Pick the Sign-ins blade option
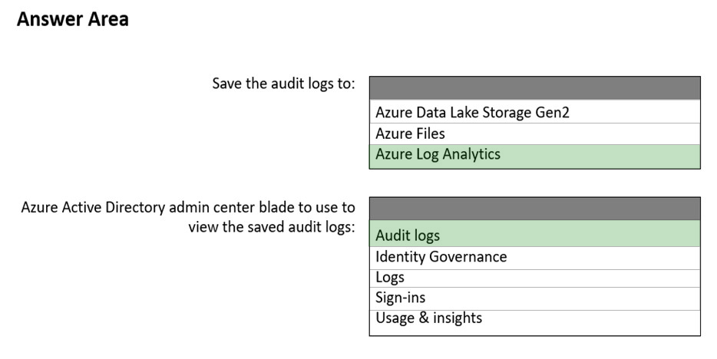The image size is (717, 359). click(x=534, y=298)
